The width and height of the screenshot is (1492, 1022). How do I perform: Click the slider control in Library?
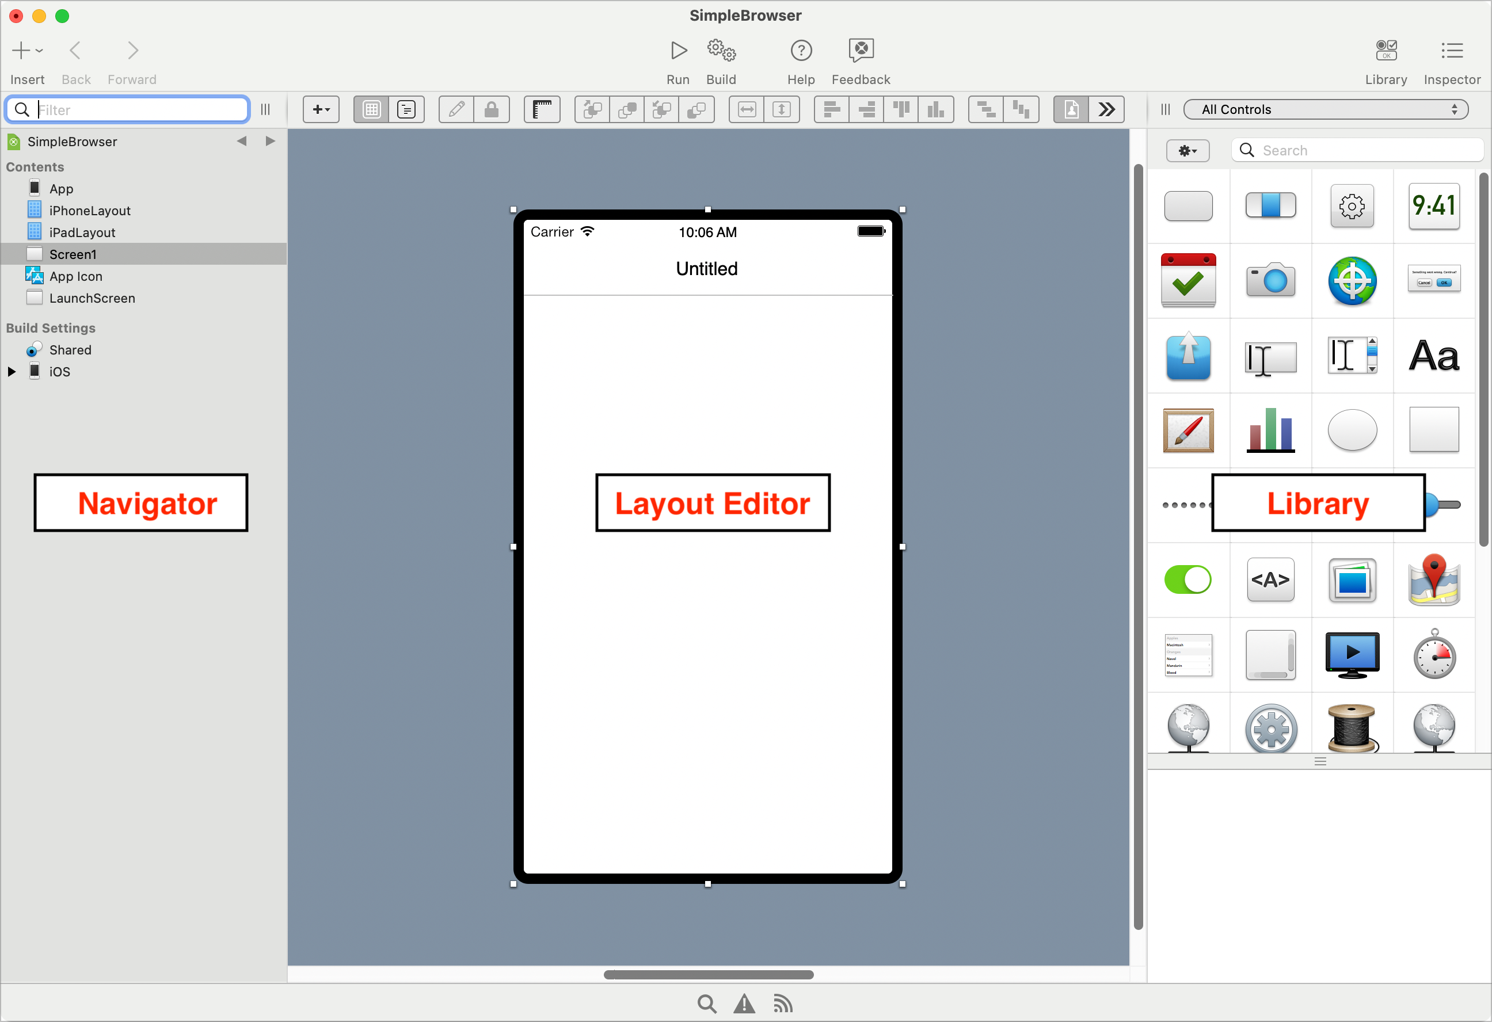1444,505
